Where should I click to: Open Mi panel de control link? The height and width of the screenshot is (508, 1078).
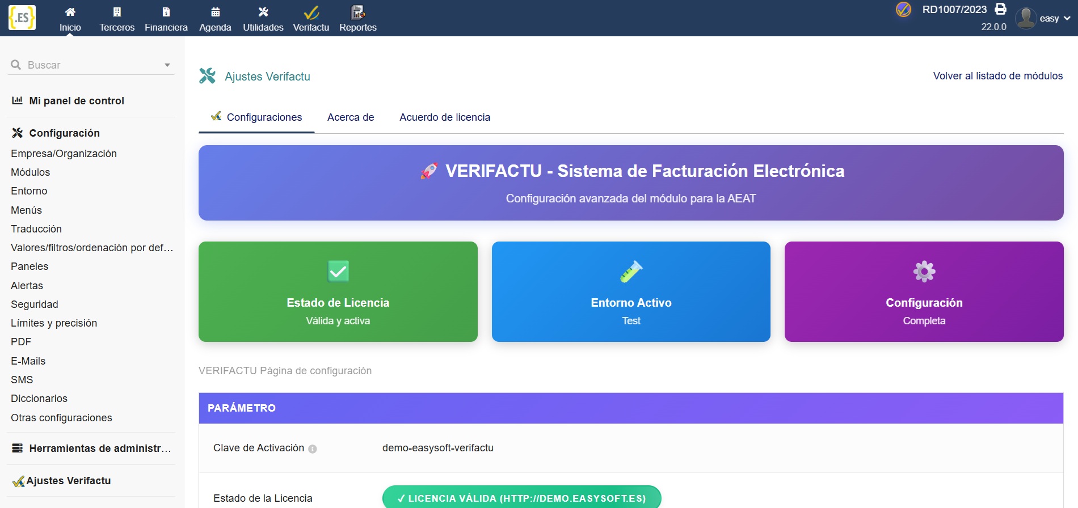77,101
